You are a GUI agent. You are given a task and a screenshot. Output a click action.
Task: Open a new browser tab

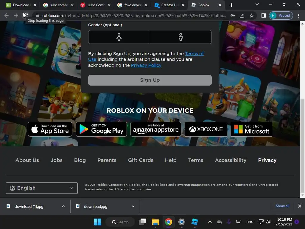[x=231, y=5]
